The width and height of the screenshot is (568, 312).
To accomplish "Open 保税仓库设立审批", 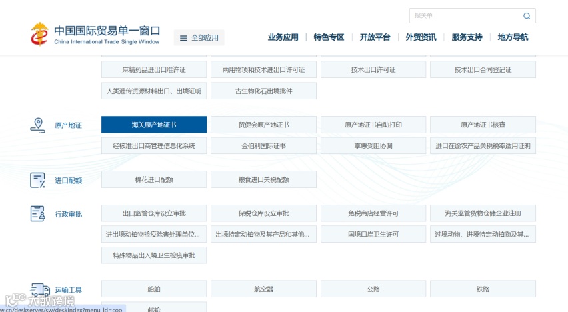I will (x=264, y=213).
